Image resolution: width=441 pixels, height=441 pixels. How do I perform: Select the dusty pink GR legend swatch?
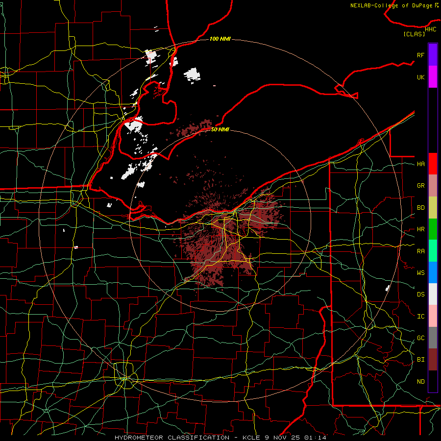click(x=433, y=185)
